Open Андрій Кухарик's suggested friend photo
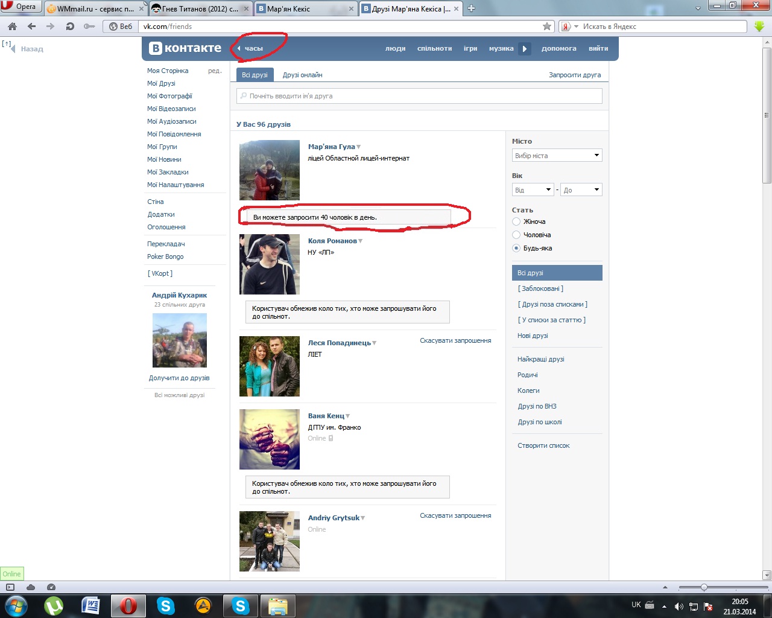This screenshot has width=772, height=618. [x=180, y=340]
